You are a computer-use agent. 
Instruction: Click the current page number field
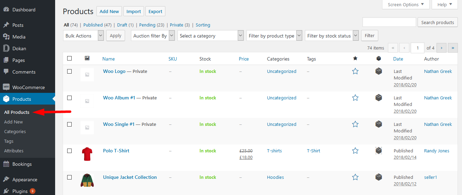pos(418,48)
